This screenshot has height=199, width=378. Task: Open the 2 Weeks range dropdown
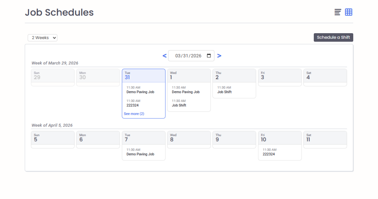[x=42, y=38]
